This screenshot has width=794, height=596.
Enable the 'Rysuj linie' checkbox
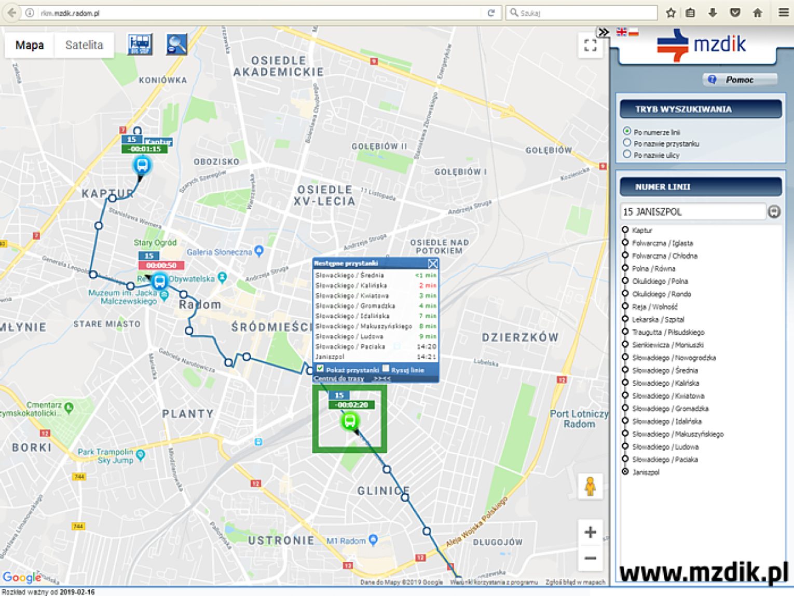386,369
